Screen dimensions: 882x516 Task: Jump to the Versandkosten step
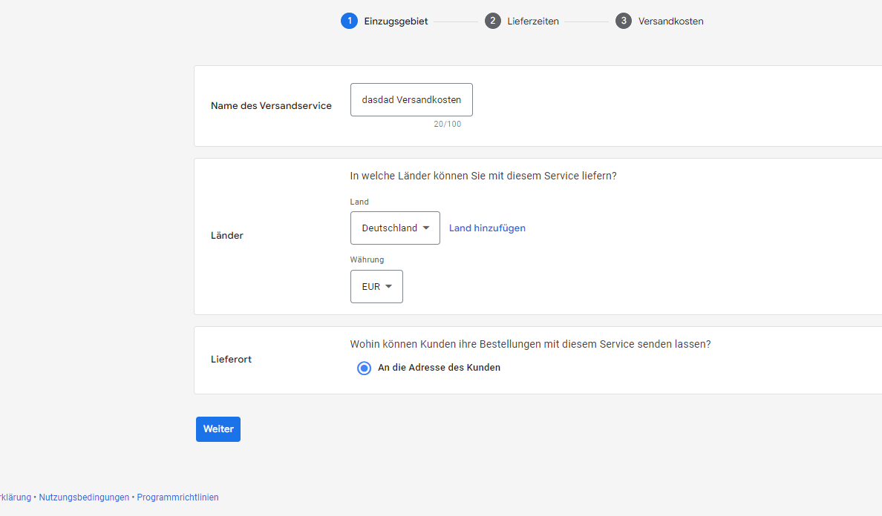pos(670,21)
